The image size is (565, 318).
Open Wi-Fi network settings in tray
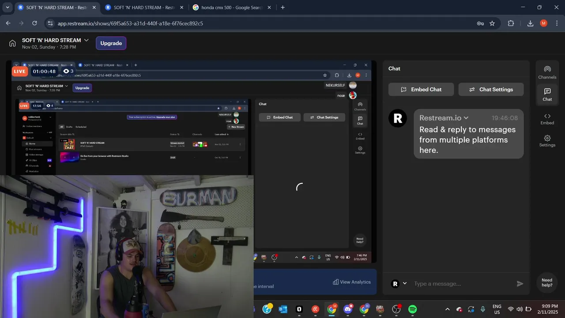[x=511, y=309]
